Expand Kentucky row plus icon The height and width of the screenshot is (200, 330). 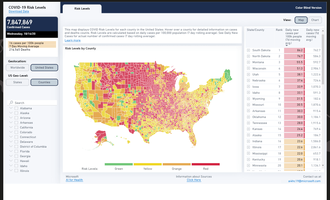point(248,160)
